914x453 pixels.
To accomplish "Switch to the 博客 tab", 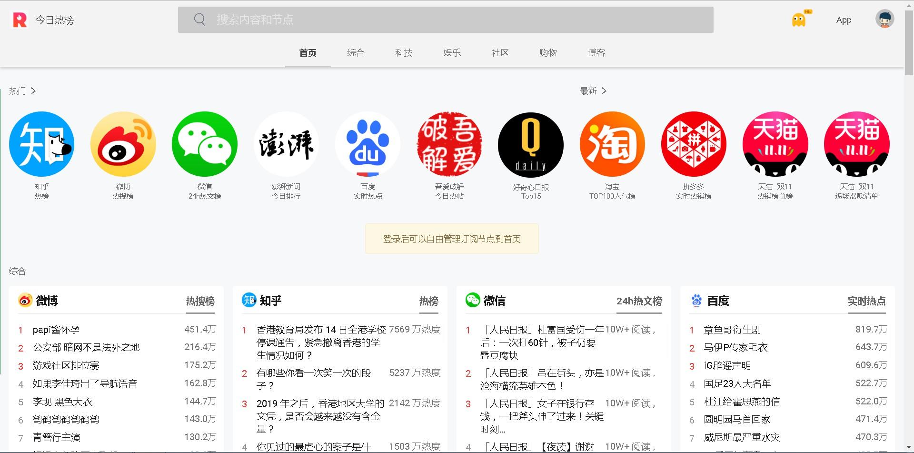I will (x=596, y=53).
